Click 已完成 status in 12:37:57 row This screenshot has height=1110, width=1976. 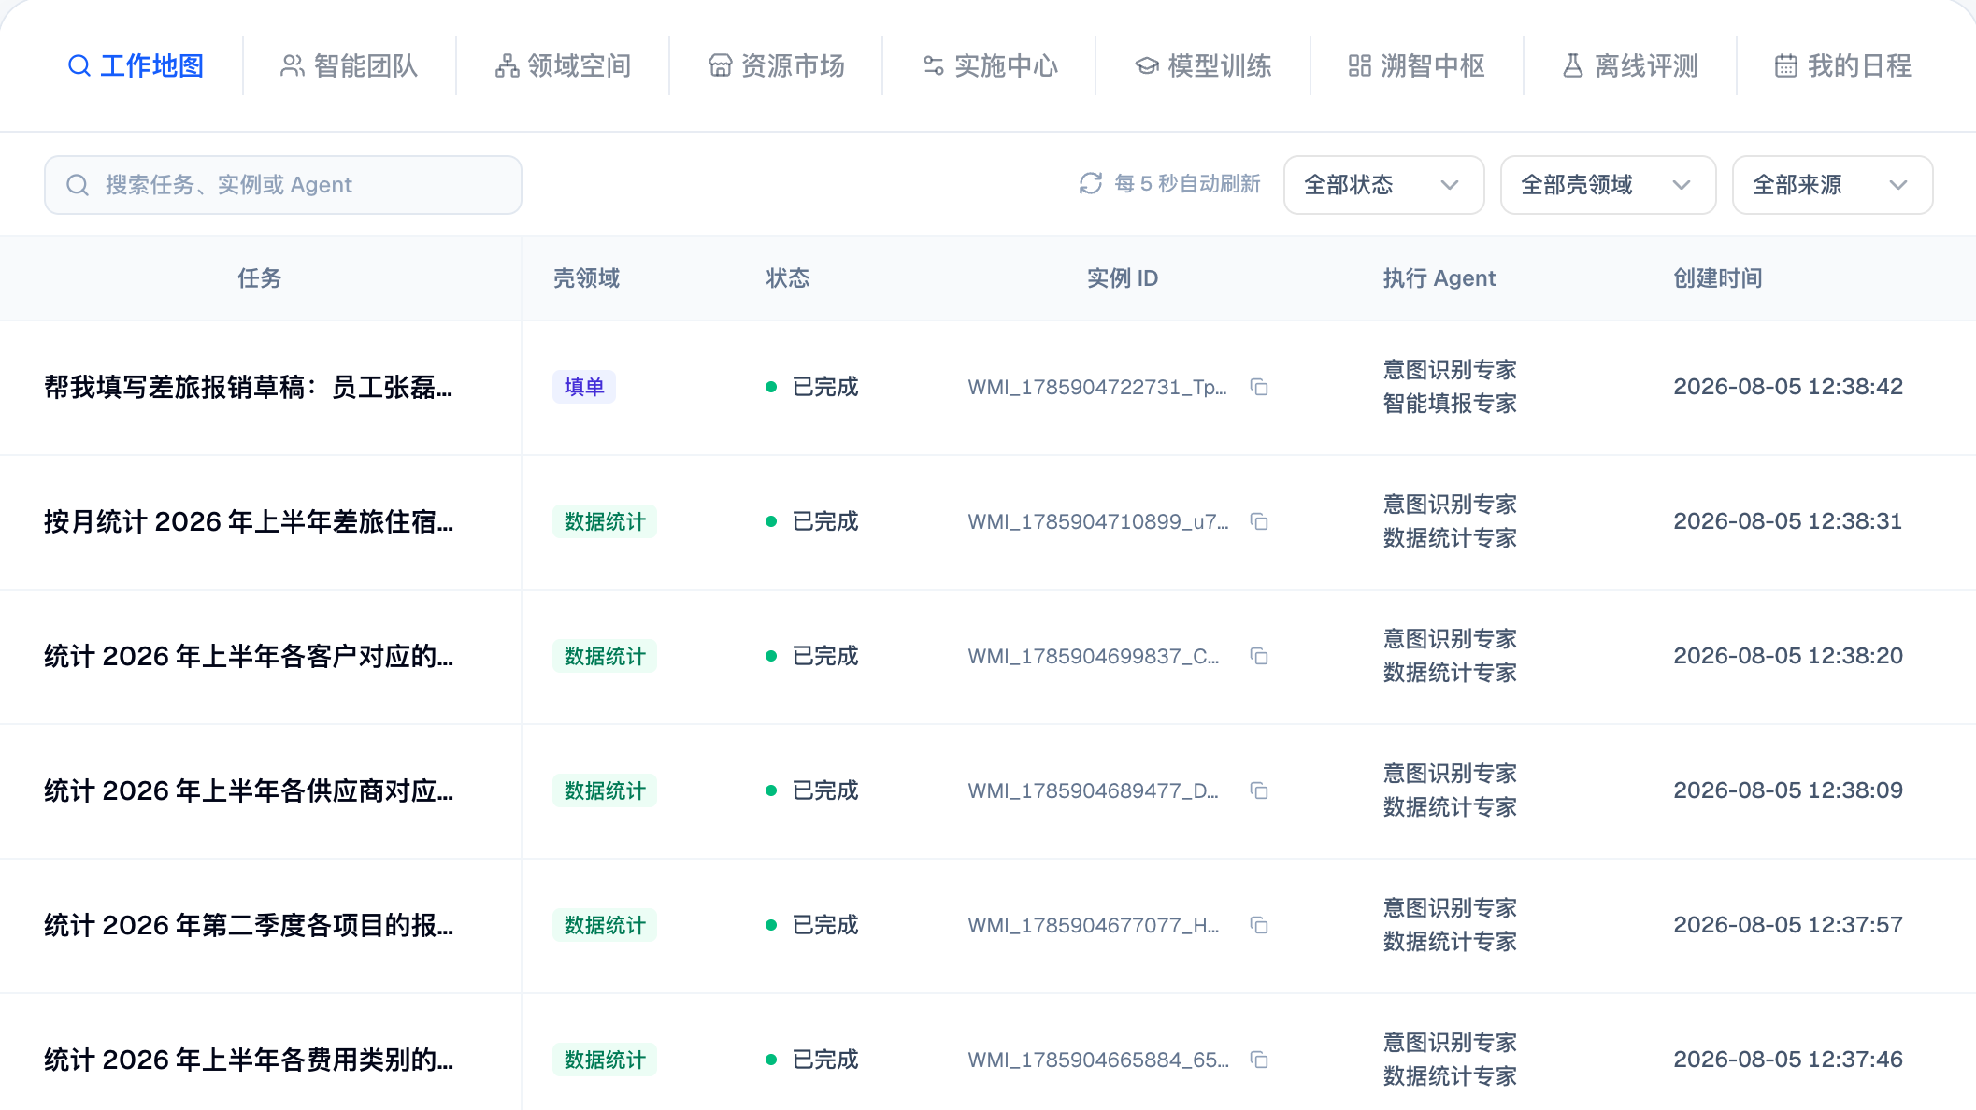tap(812, 925)
